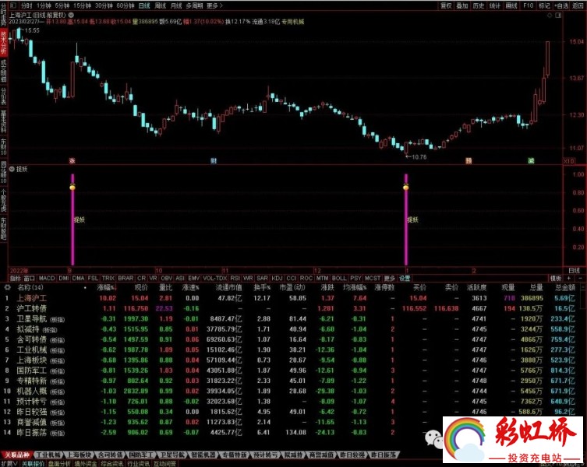Expand the 更多 periods menu
The height and width of the screenshot is (467, 587).
[214, 5]
